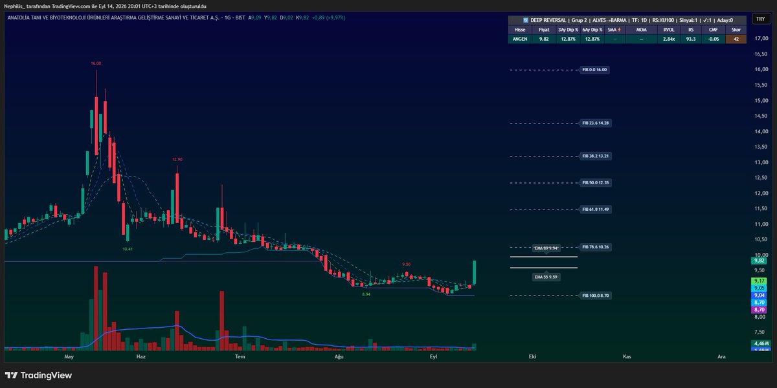This screenshot has height=388, width=777.
Task: Click the -0.05 CMF value
Action: (x=714, y=39)
